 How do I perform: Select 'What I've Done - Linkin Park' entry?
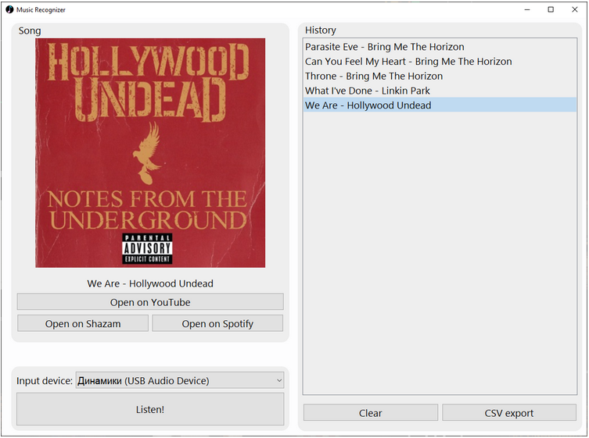pyautogui.click(x=440, y=91)
